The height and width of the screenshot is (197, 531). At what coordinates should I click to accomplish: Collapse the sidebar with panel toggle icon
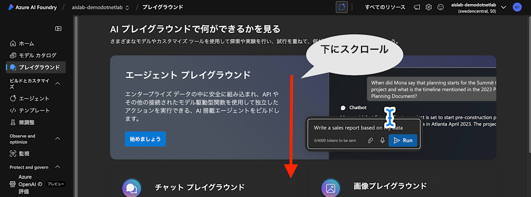(58, 29)
